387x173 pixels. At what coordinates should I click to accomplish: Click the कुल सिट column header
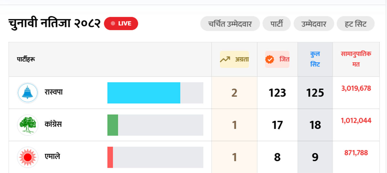pyautogui.click(x=315, y=59)
